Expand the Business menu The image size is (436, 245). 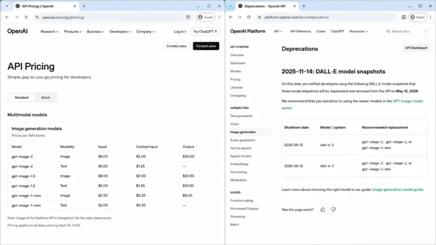pyautogui.click(x=95, y=31)
